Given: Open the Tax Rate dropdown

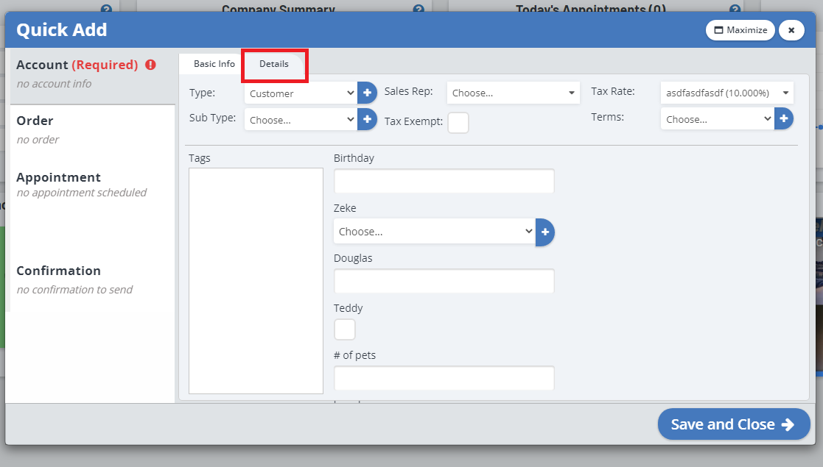Looking at the screenshot, I should [726, 93].
